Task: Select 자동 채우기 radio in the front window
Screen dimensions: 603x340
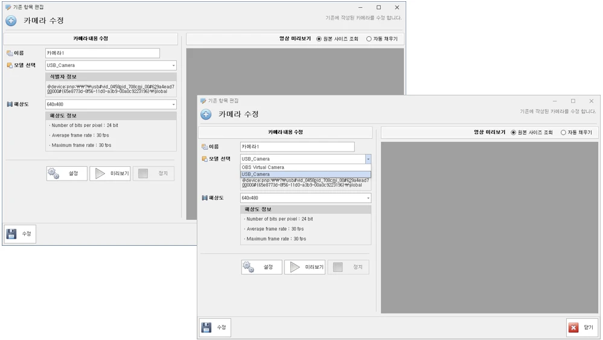Action: 563,132
